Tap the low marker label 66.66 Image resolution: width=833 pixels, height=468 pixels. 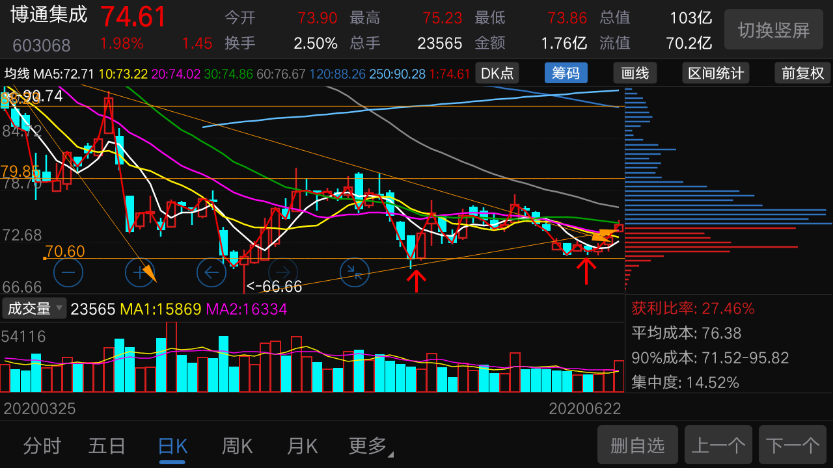click(275, 287)
